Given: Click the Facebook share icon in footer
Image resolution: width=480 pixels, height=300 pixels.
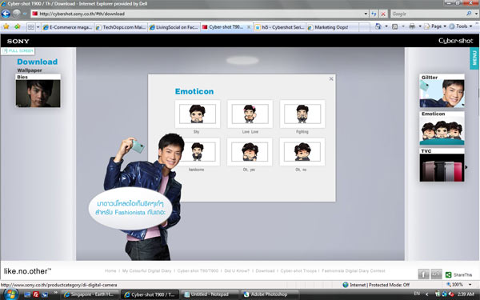Looking at the screenshot, I should [x=423, y=274].
